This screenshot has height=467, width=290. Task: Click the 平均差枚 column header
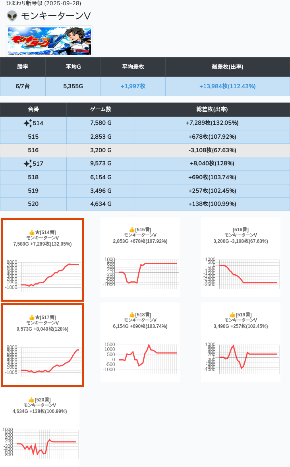[x=133, y=67]
